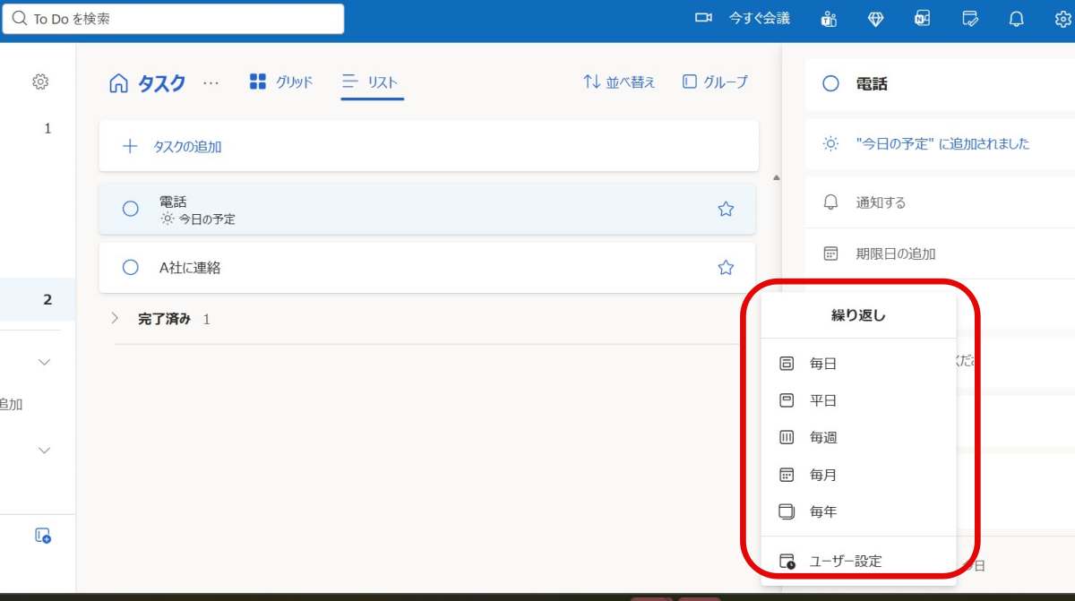Open OneNote feed icon in header
The height and width of the screenshot is (601, 1075).
(x=922, y=19)
